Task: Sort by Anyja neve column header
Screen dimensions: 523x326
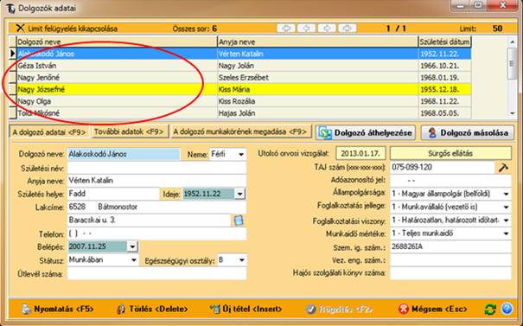Action: click(x=317, y=42)
